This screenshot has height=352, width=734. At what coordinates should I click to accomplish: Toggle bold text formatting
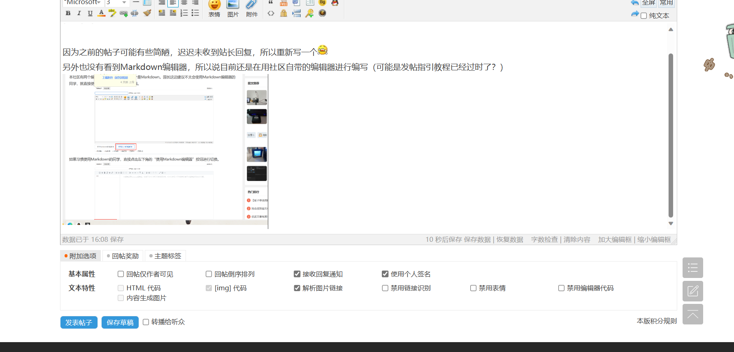point(68,13)
